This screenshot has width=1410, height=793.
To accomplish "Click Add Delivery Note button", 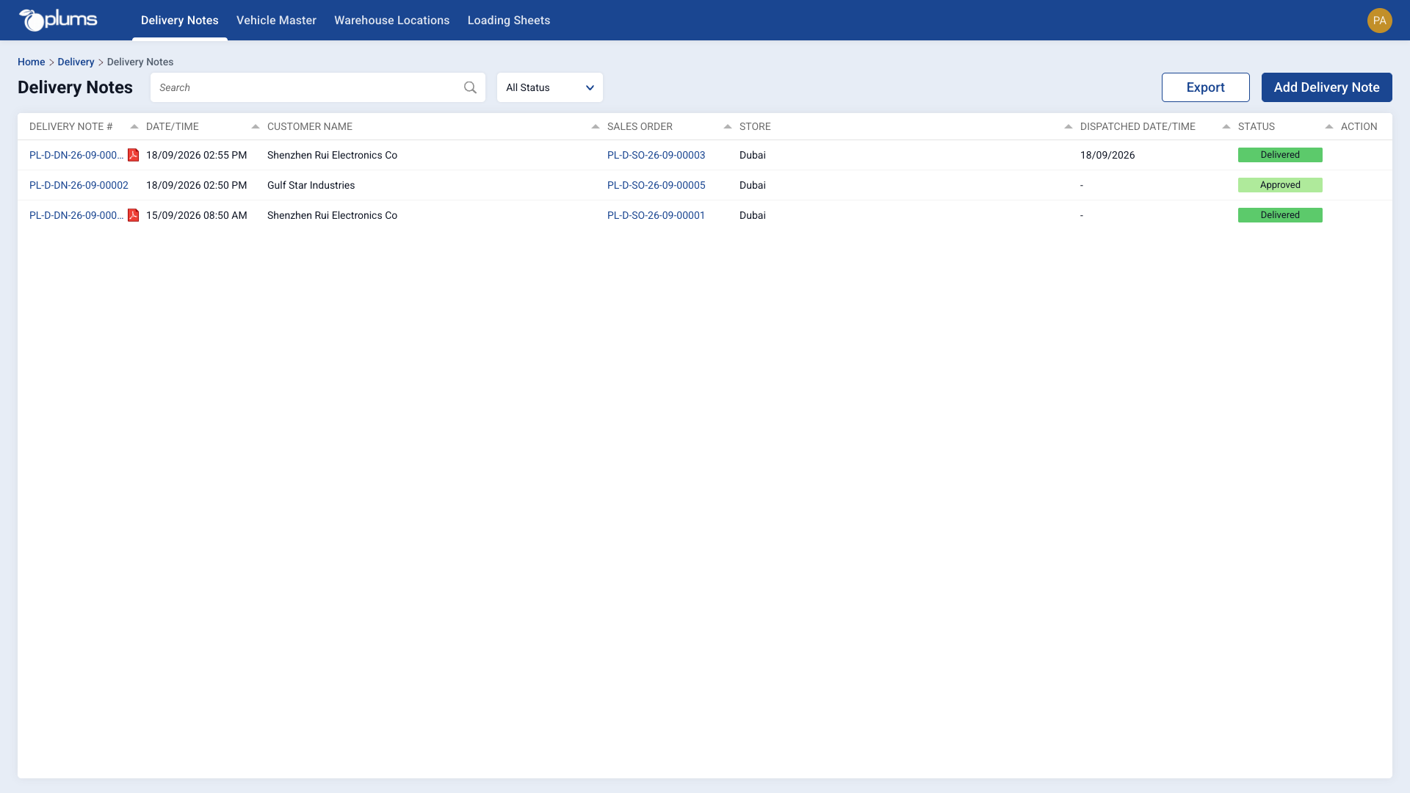I will point(1326,87).
